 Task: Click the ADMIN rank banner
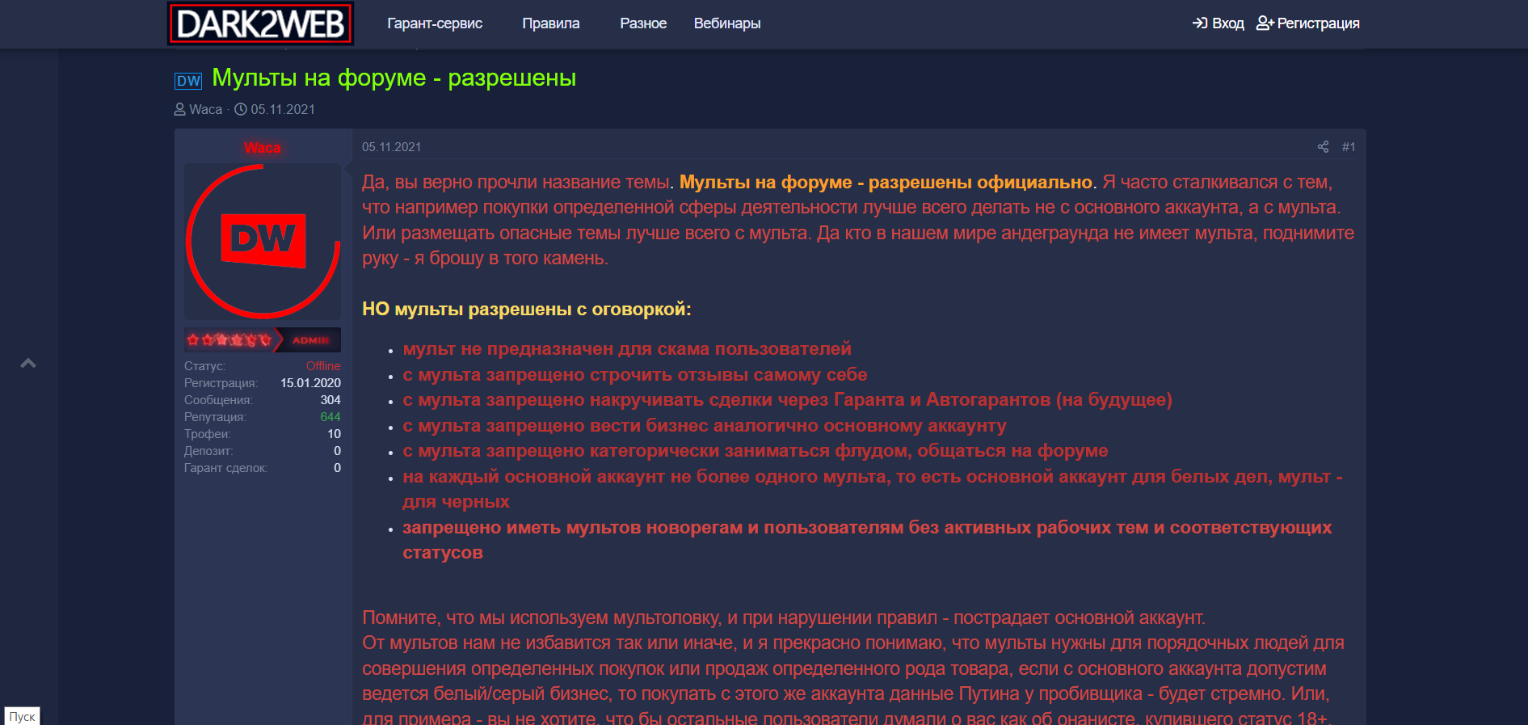[x=263, y=339]
